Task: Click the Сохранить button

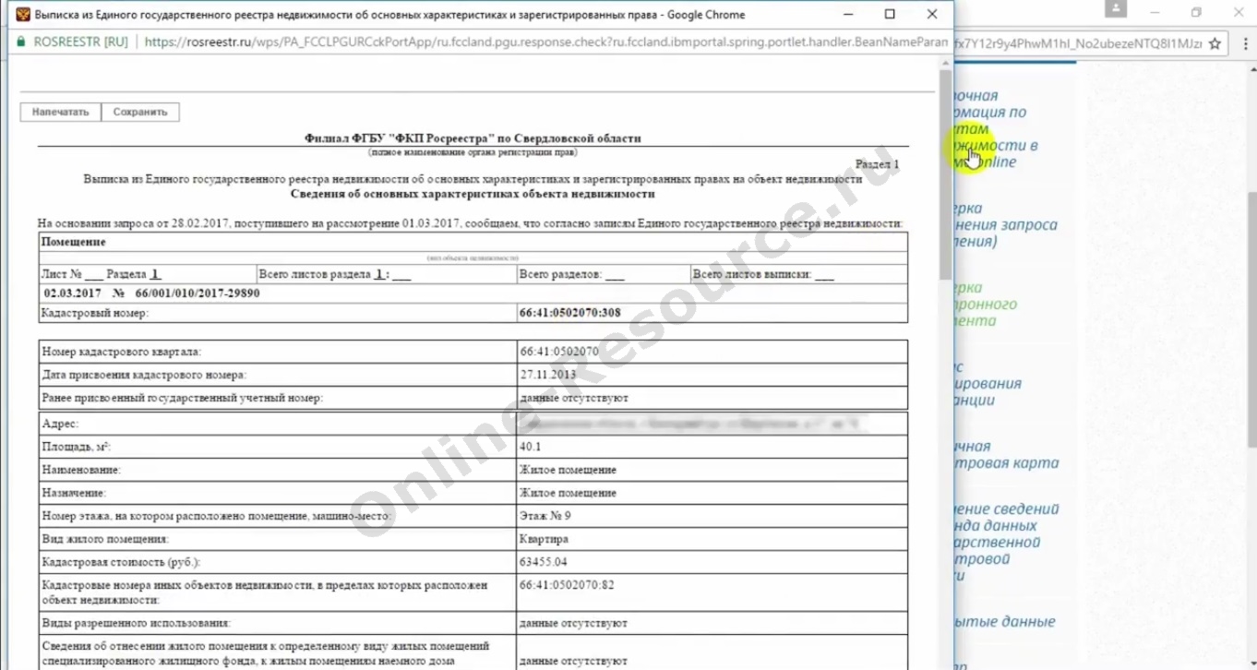Action: point(140,112)
